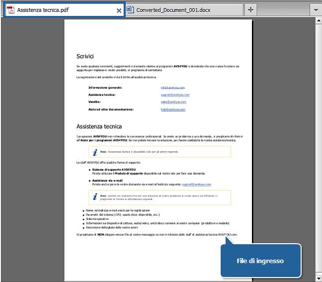Click 'Assistenza via e-mail' bullet heading
Viewport: 322px width, 282px height.
point(107,181)
